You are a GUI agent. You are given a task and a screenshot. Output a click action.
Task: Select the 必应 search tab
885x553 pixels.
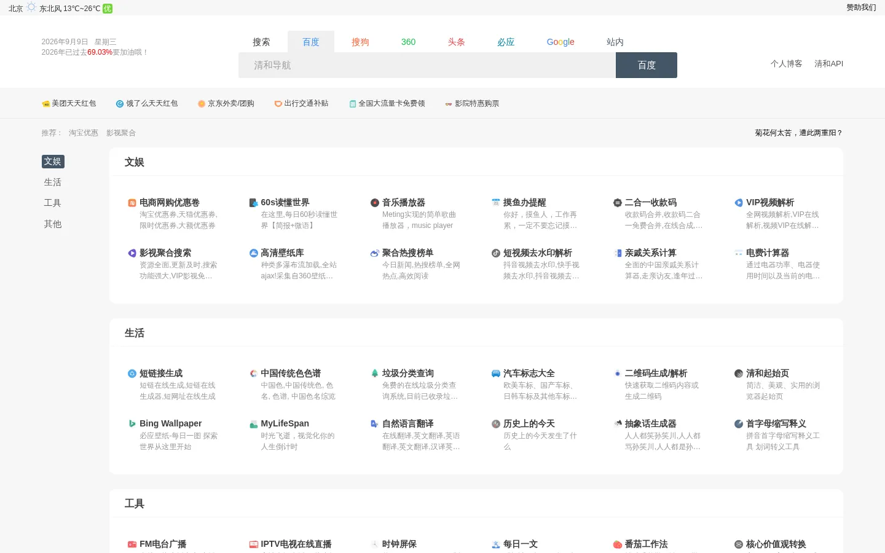[x=506, y=42]
